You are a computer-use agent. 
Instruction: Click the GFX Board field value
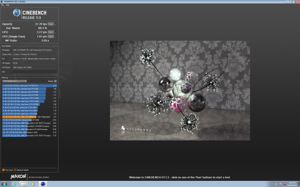point(34,67)
